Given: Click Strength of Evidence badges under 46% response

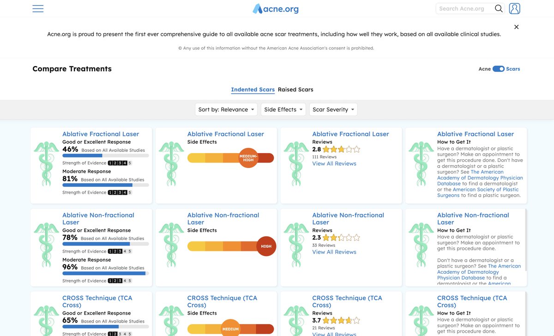Looking at the screenshot, I should click(120, 163).
